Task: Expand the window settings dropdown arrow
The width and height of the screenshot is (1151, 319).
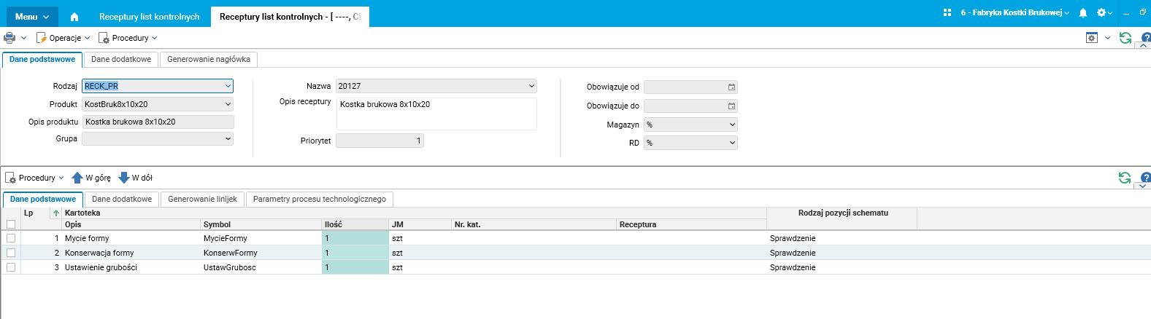Action: coord(1107,38)
